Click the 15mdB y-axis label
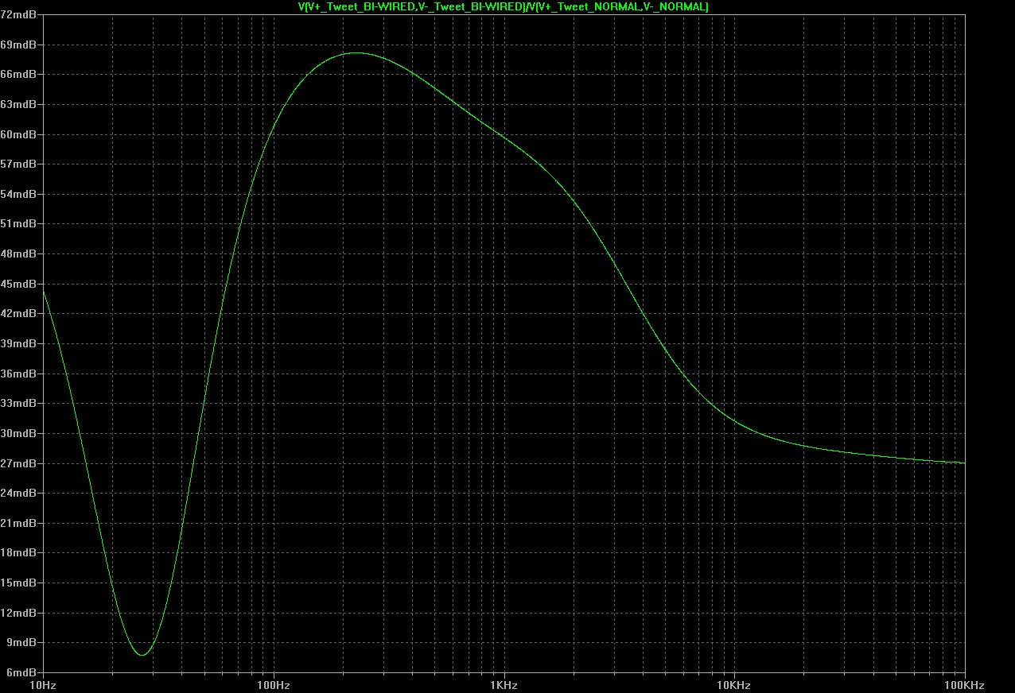 tap(19, 583)
